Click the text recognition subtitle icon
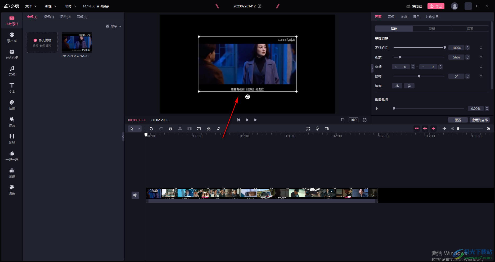495x262 pixels. tap(308, 129)
